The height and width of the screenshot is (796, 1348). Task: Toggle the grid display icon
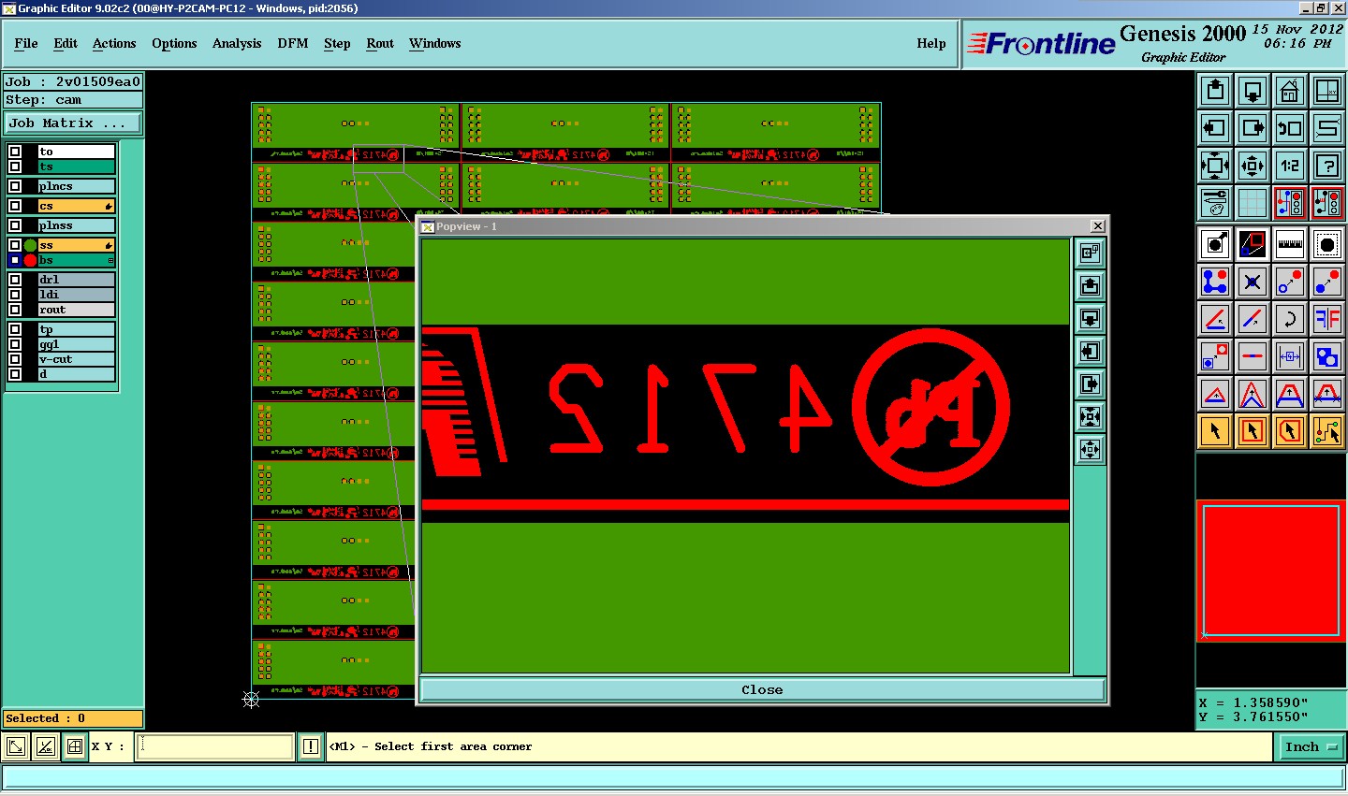[x=1253, y=203]
